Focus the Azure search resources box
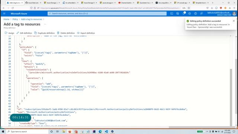The width and height of the screenshot is (238, 134). click(x=107, y=13)
